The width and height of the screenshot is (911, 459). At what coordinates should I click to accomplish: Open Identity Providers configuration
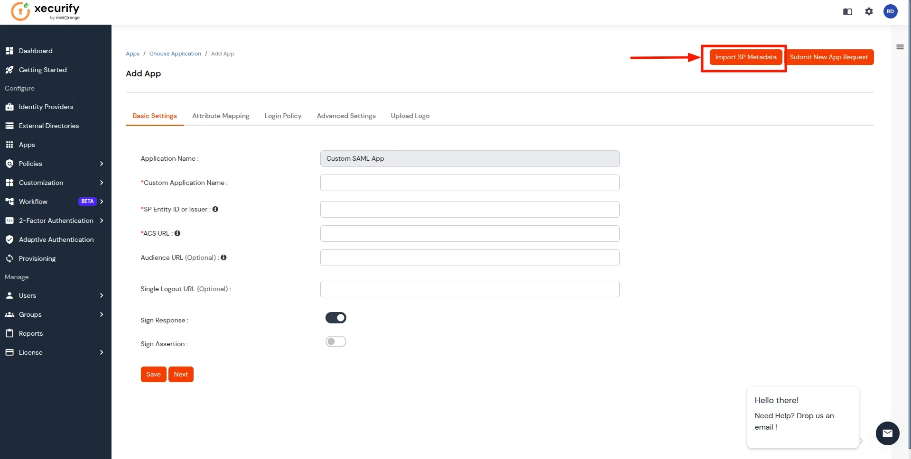click(x=46, y=107)
